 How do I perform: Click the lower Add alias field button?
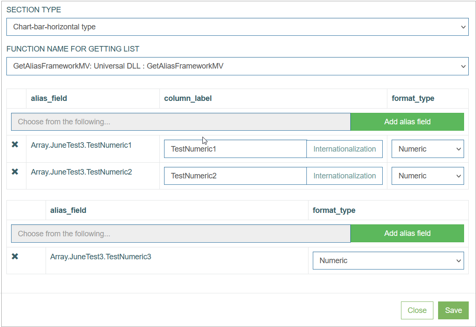407,233
